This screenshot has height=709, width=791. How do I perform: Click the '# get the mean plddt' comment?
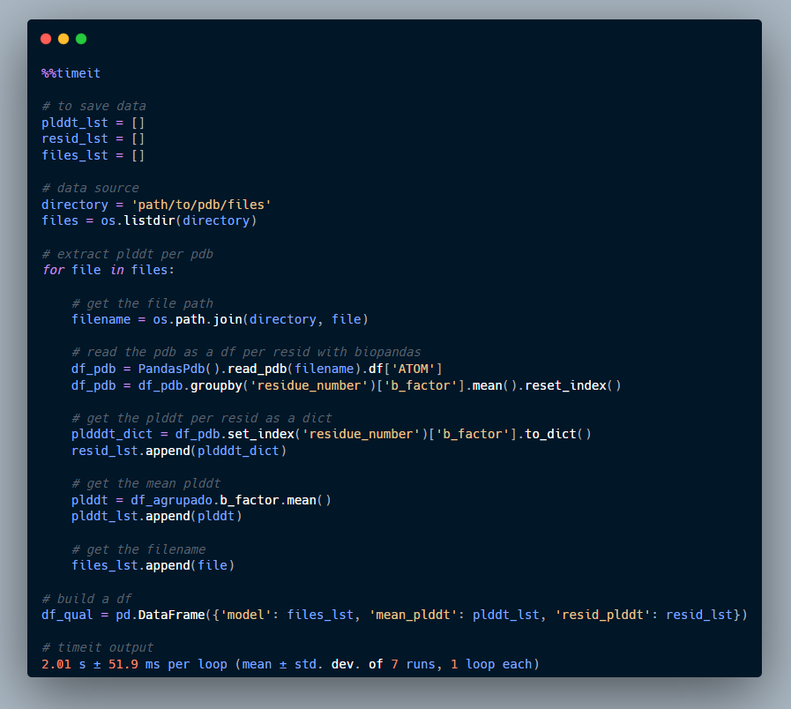[146, 483]
